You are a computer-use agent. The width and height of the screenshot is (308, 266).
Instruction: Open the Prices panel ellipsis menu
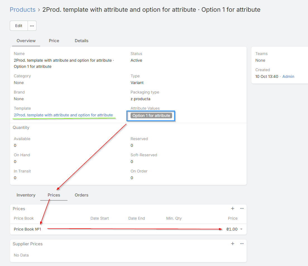click(242, 209)
